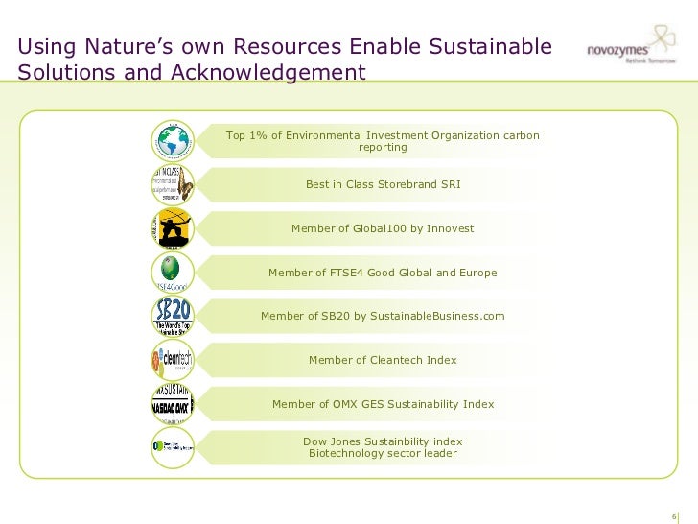Select the Dow Jones Biotechnology sector leader text
Image resolution: width=698 pixels, height=524 pixels.
[383, 447]
